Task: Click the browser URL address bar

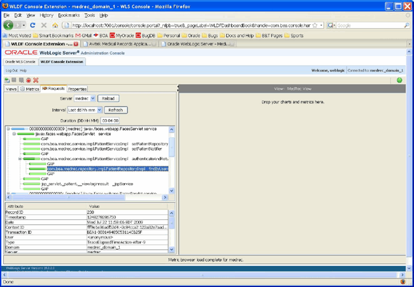Action: (x=191, y=26)
